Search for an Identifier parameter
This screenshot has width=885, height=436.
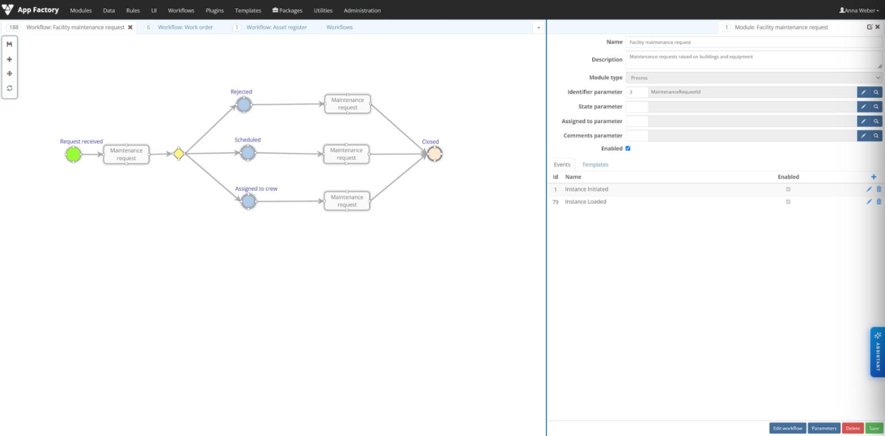point(877,92)
